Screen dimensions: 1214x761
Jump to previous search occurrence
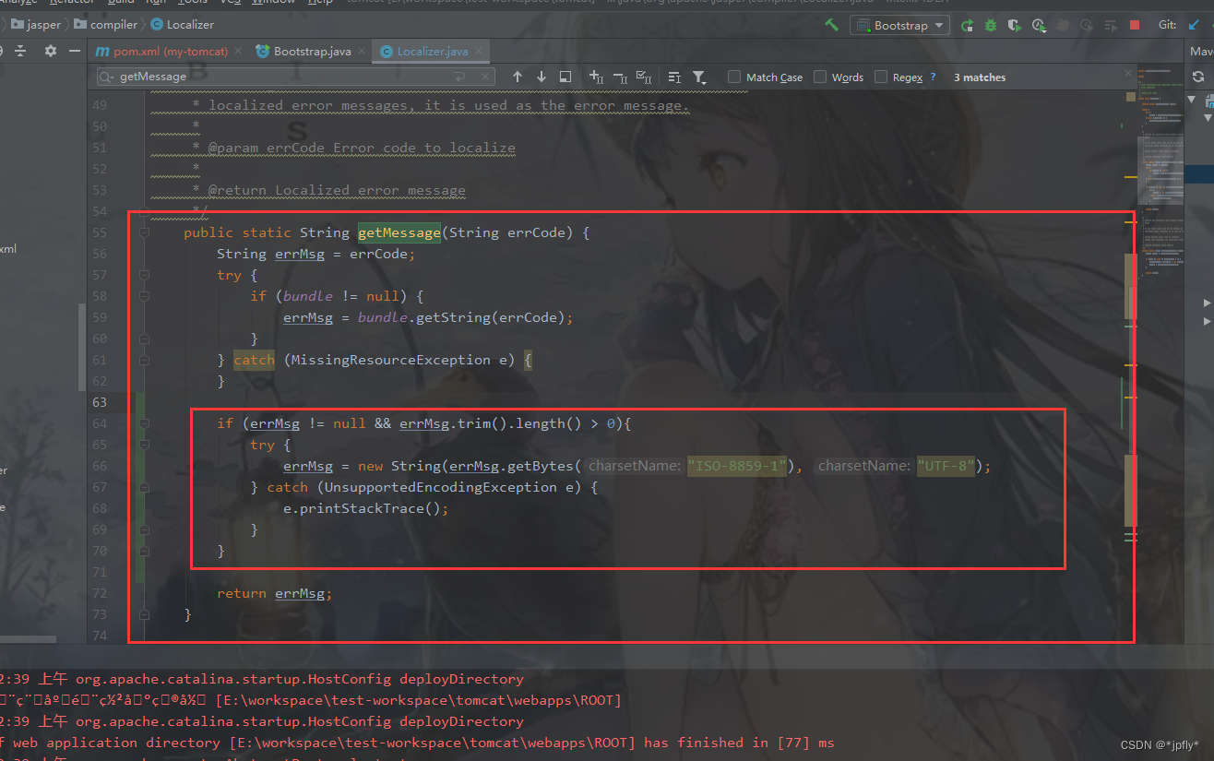point(517,77)
